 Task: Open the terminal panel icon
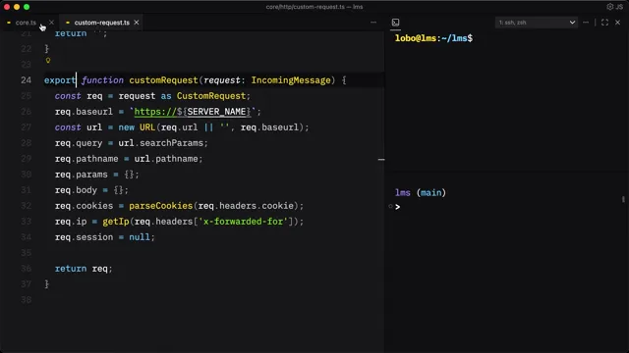[x=395, y=23]
